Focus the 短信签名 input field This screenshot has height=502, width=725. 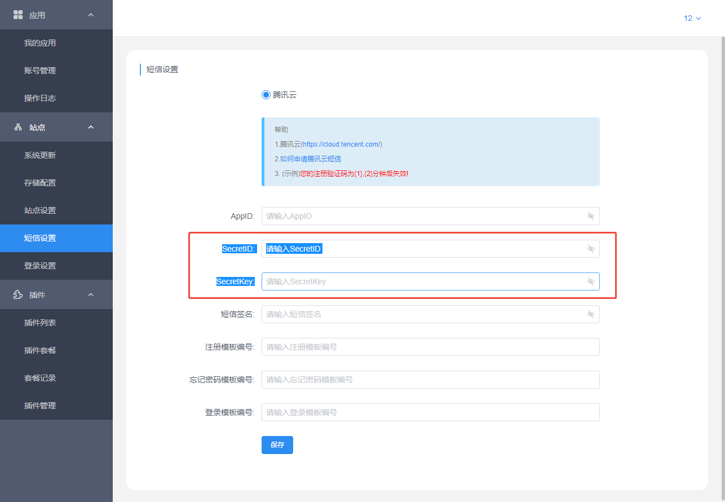[x=431, y=314]
